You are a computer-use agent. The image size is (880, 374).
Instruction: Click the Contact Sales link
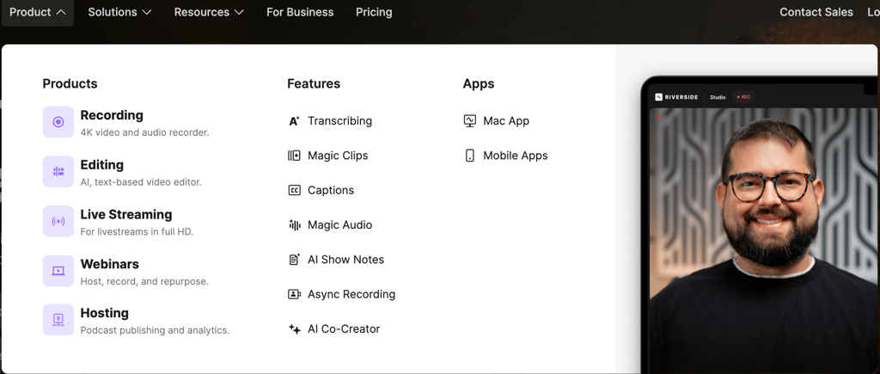coord(816,12)
